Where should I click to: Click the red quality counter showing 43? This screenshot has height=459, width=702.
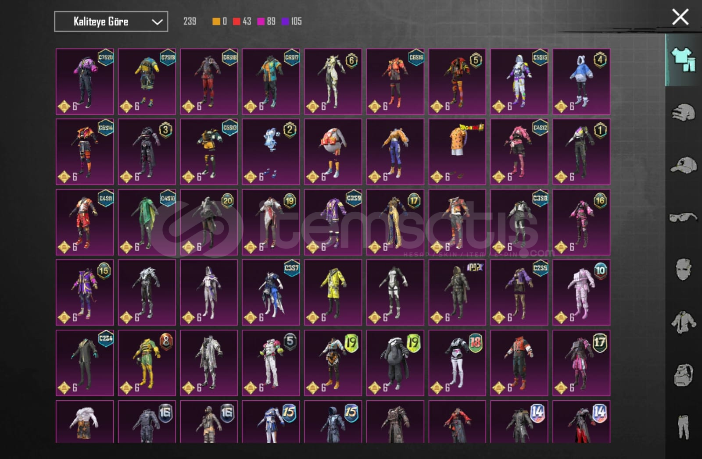(x=242, y=21)
